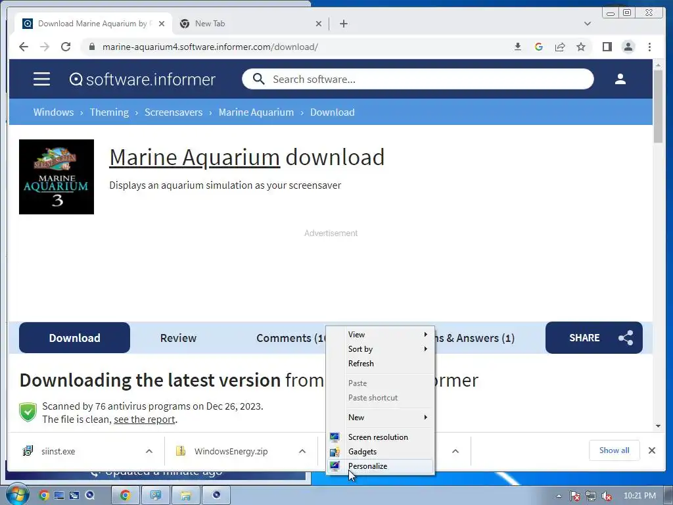Screen dimensions: 673x505
Task: Choose Refresh in the context menu
Action: (x=381, y=364)
